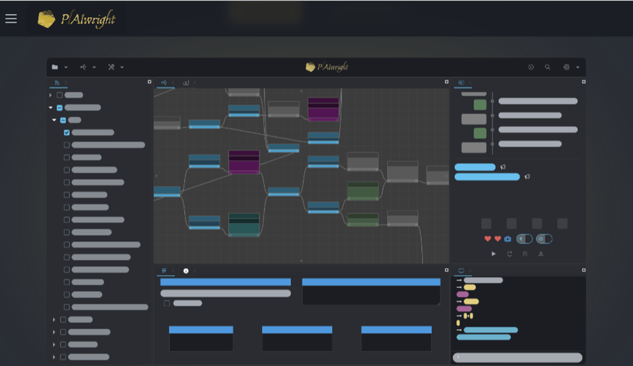Select the chat message tab in the right panel
The height and width of the screenshot is (366, 633).
coord(461,83)
